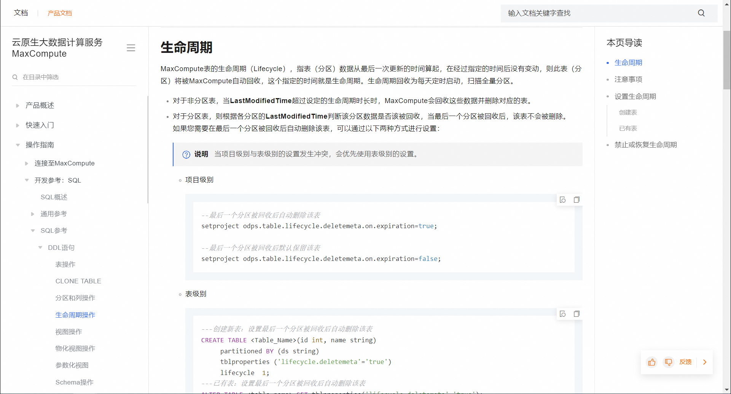
Task: Expand the 快速入门 tree node
Action: click(x=18, y=126)
